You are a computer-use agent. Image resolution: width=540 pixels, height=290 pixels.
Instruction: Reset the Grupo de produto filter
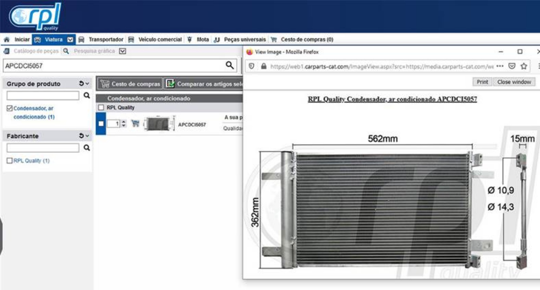point(81,84)
